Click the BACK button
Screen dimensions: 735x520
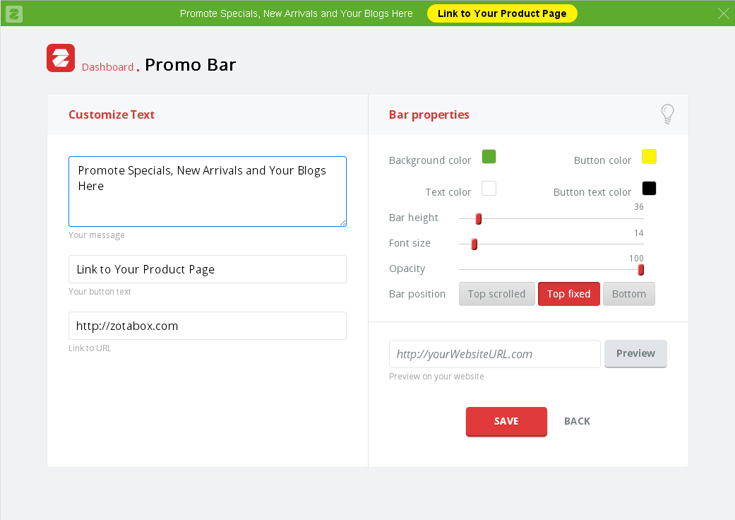tap(577, 421)
